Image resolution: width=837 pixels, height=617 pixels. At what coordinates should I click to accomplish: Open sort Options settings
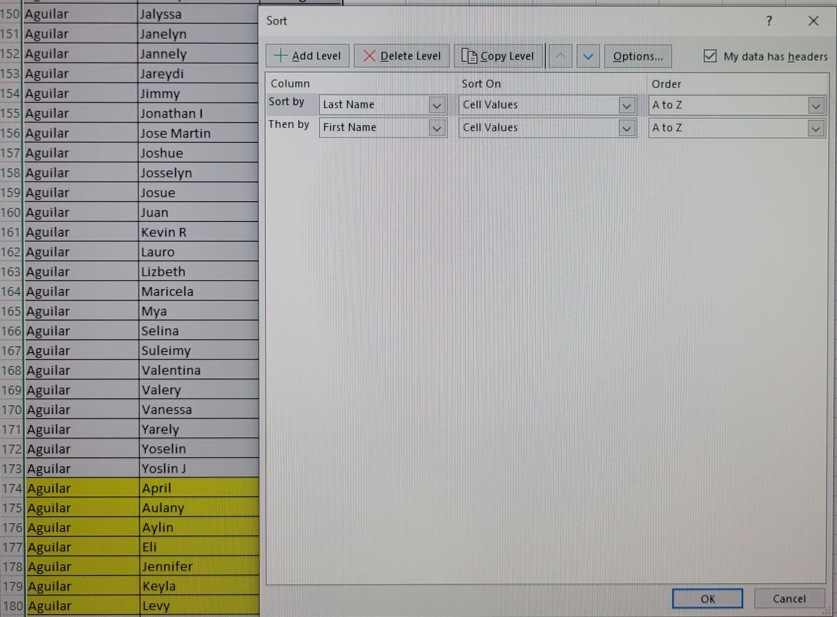tap(638, 56)
